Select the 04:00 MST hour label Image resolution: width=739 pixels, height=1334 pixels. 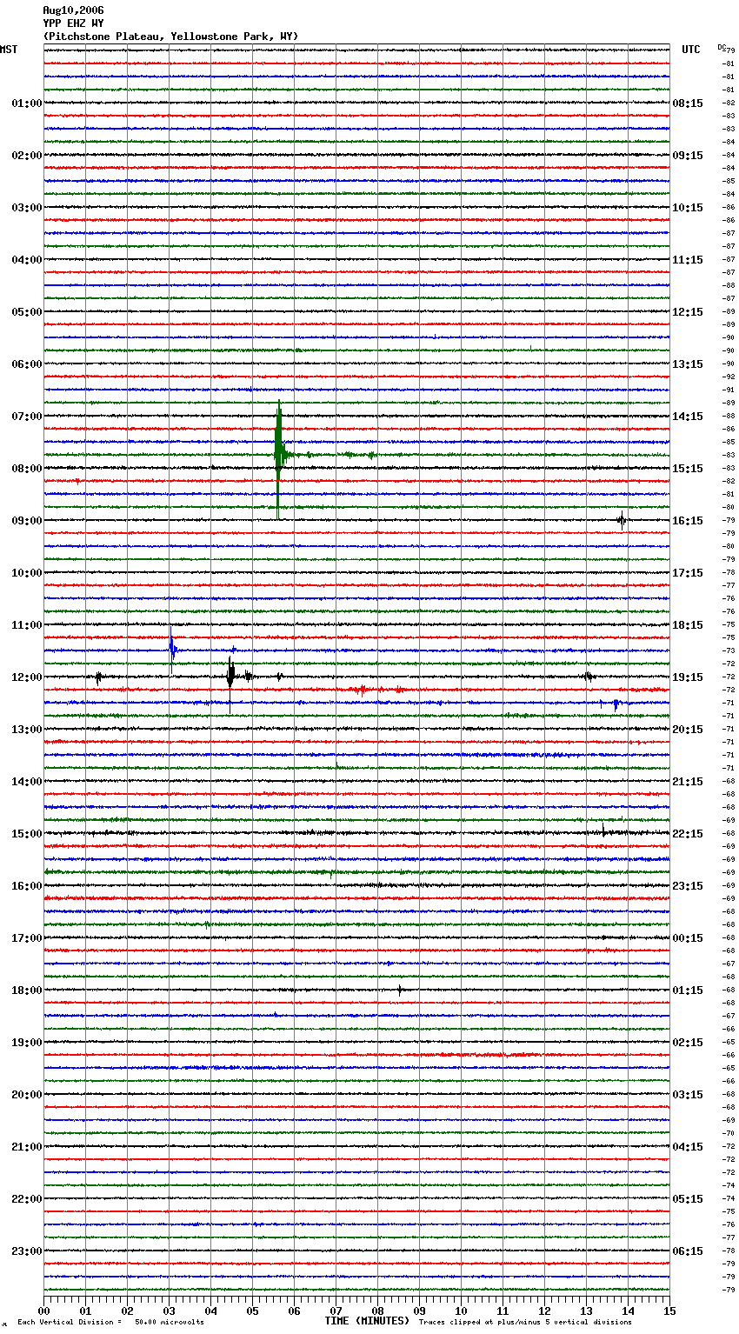click(x=27, y=260)
